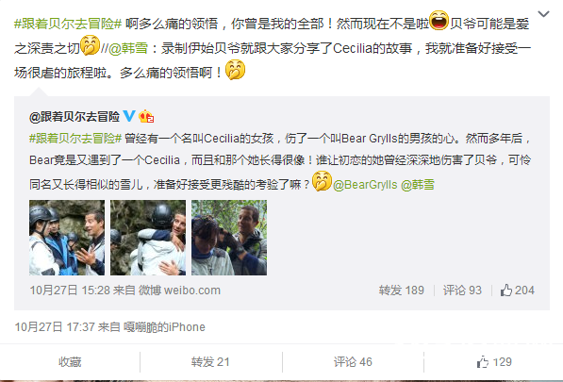Click 评论 93 on the original post
The width and height of the screenshot is (563, 382).
tap(462, 291)
